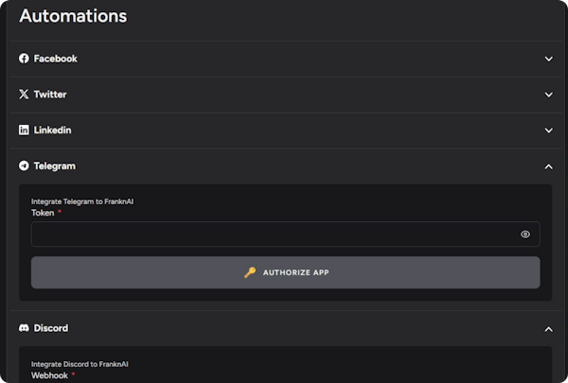Select the Twitter automation label
Image resolution: width=568 pixels, height=383 pixels.
pos(50,95)
